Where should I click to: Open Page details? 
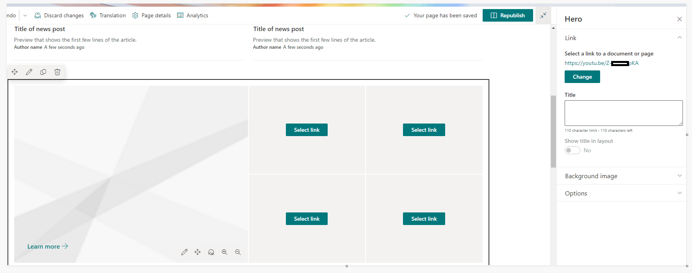(x=151, y=15)
